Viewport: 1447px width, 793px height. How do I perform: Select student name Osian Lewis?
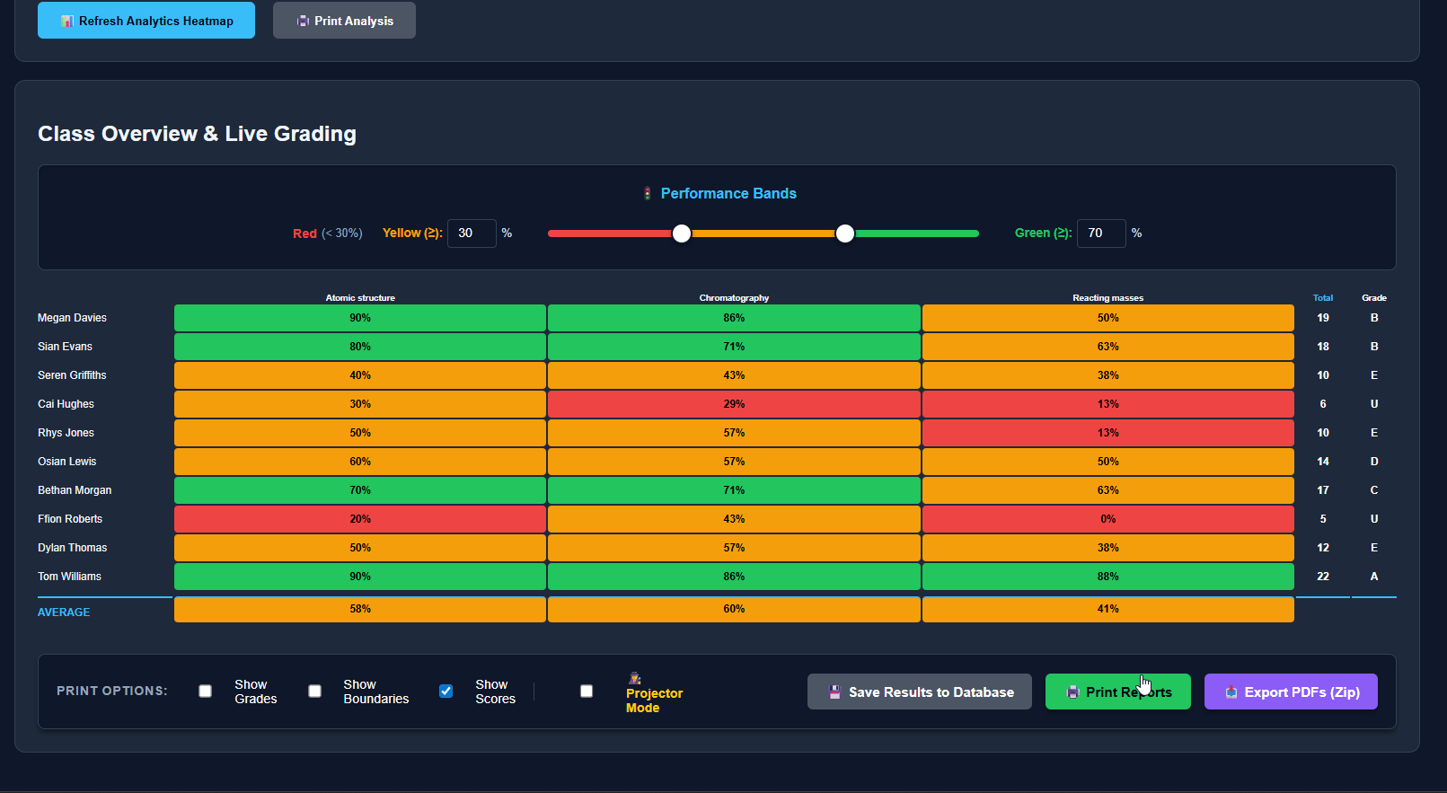(x=66, y=462)
